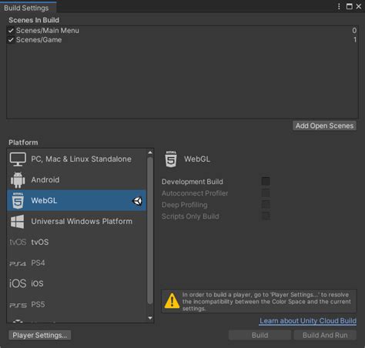Click scene index 1 for Game
The width and height of the screenshot is (365, 348).
(355, 40)
